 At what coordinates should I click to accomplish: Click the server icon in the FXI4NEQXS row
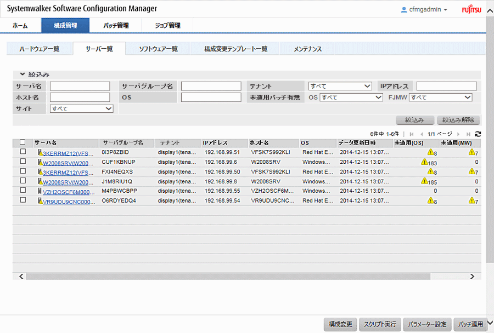[x=40, y=172]
